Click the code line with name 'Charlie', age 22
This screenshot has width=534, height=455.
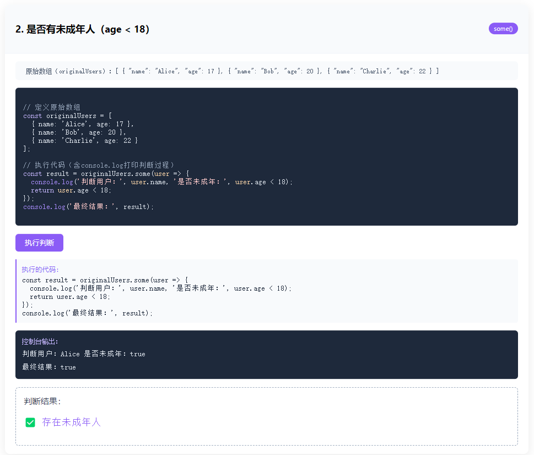click(x=84, y=141)
